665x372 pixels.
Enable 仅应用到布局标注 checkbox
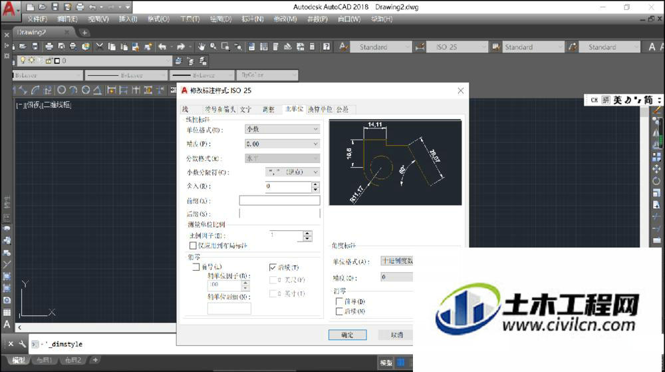(x=193, y=246)
